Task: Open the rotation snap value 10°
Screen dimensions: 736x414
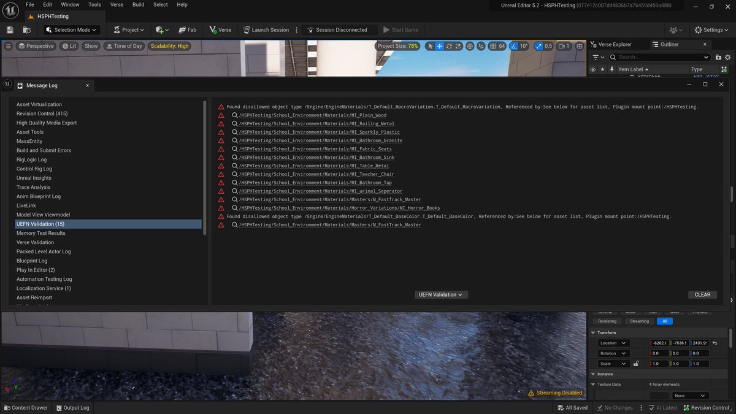Action: pyautogui.click(x=523, y=46)
